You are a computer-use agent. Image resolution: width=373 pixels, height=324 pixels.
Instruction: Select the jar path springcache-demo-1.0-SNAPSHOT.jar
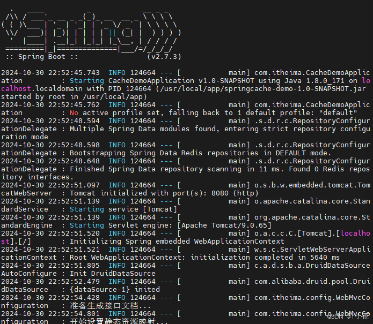[x=295, y=89]
